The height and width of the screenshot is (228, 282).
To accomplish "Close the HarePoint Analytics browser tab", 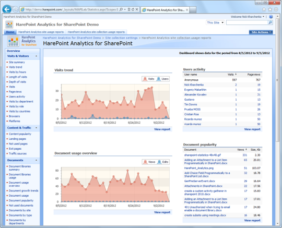I will pos(187,10).
